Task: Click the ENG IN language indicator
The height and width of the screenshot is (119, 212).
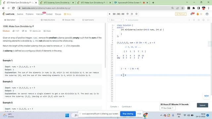Action: point(179,115)
